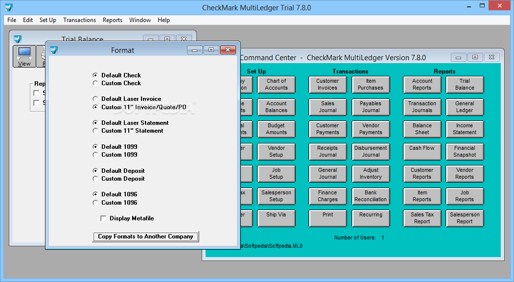Enable the Display Metafile checkbox
The image size is (514, 282).
(x=103, y=218)
